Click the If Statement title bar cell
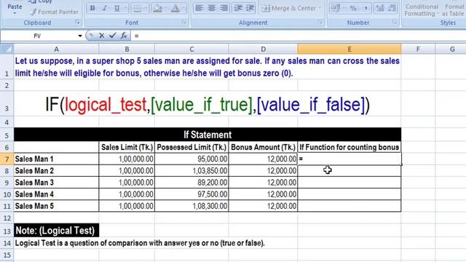 click(208, 135)
